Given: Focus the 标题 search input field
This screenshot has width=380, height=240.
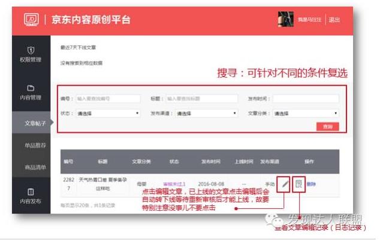Looking at the screenshot, I should [201, 99].
